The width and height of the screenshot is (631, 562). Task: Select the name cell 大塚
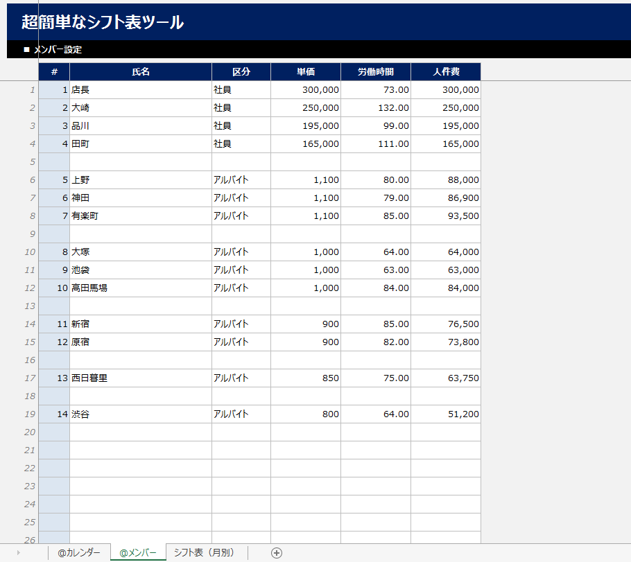pyautogui.click(x=141, y=252)
